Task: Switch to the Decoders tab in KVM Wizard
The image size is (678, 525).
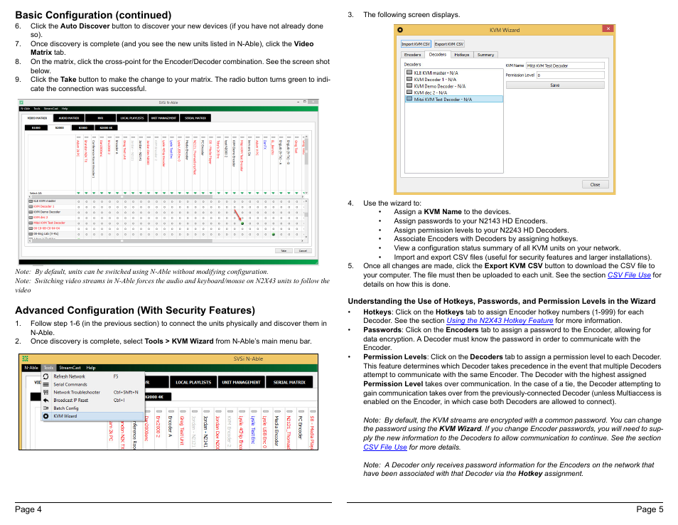Action: point(438,55)
